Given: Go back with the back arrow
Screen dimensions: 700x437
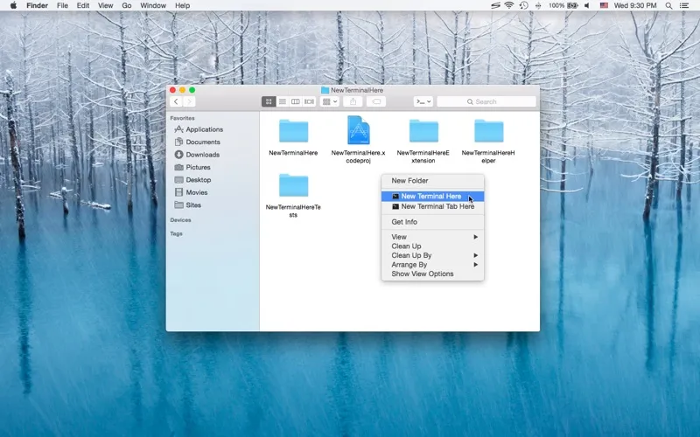Looking at the screenshot, I should pyautogui.click(x=176, y=101).
